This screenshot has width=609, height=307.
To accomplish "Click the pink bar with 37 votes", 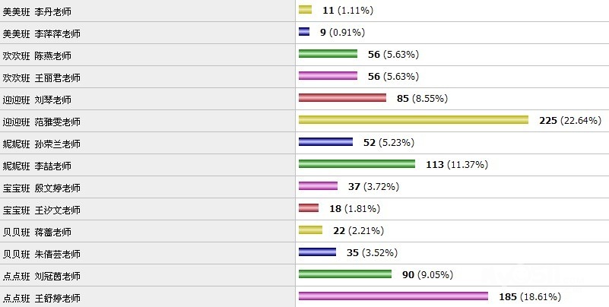I will point(318,186).
